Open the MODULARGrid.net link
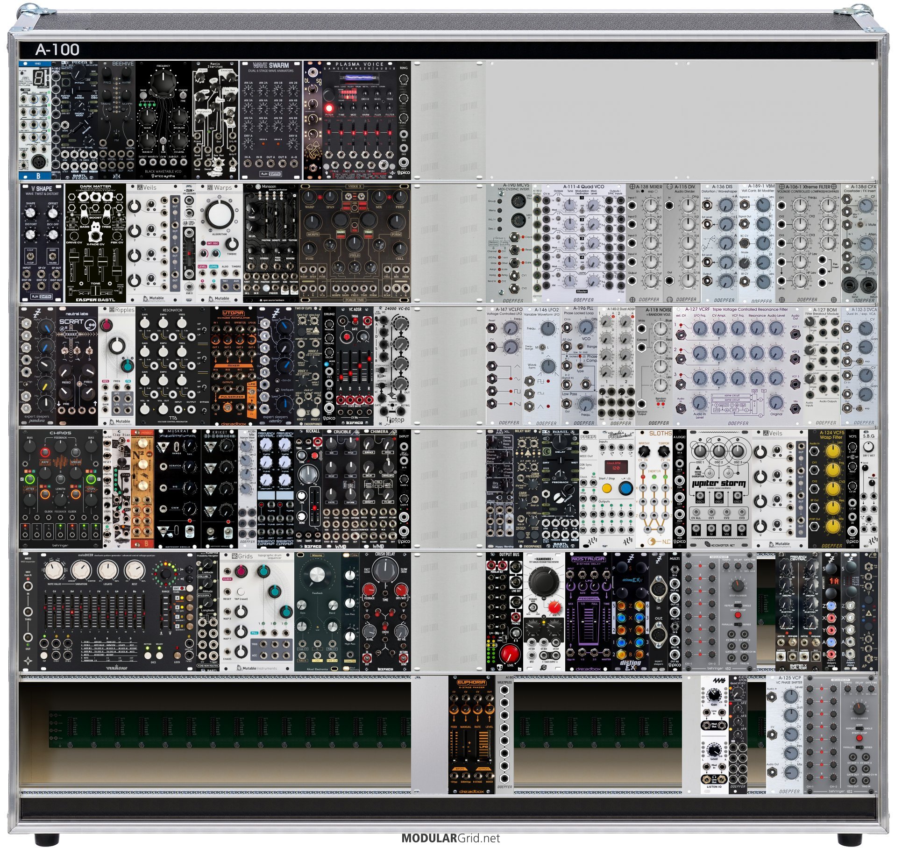This screenshot has height=848, width=902. [x=451, y=839]
